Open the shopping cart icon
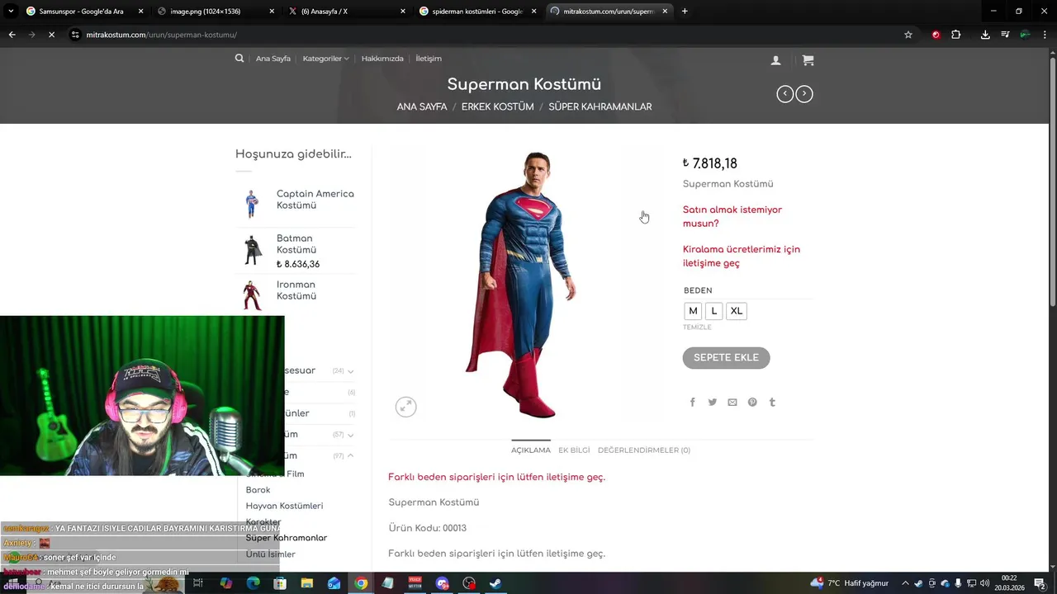Viewport: 1057px width, 594px height. (x=808, y=60)
